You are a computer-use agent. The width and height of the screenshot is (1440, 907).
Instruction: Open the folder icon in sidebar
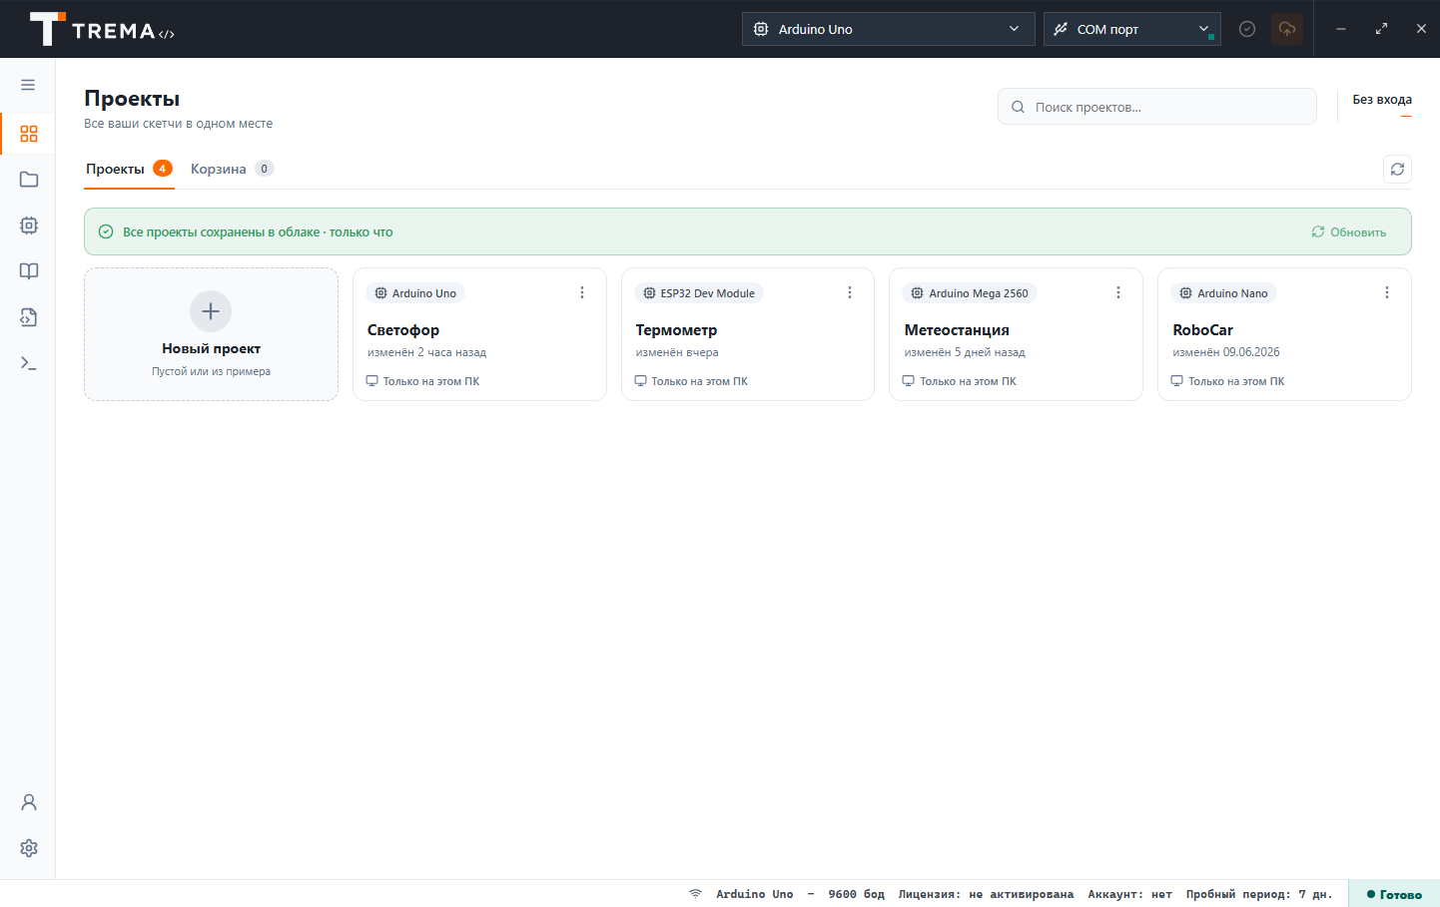click(x=29, y=180)
